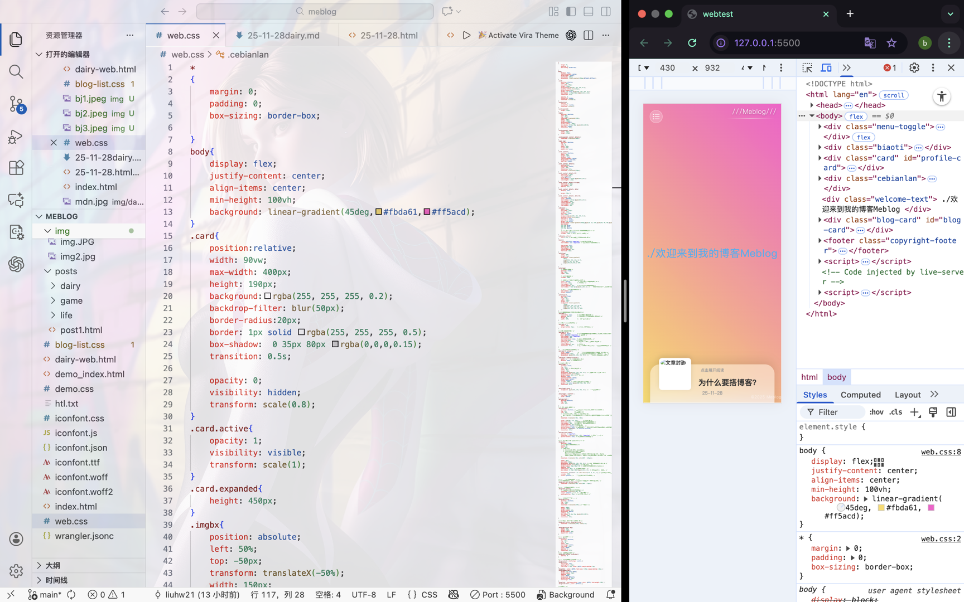Toggle the primary sidebar layout button

[x=571, y=11]
